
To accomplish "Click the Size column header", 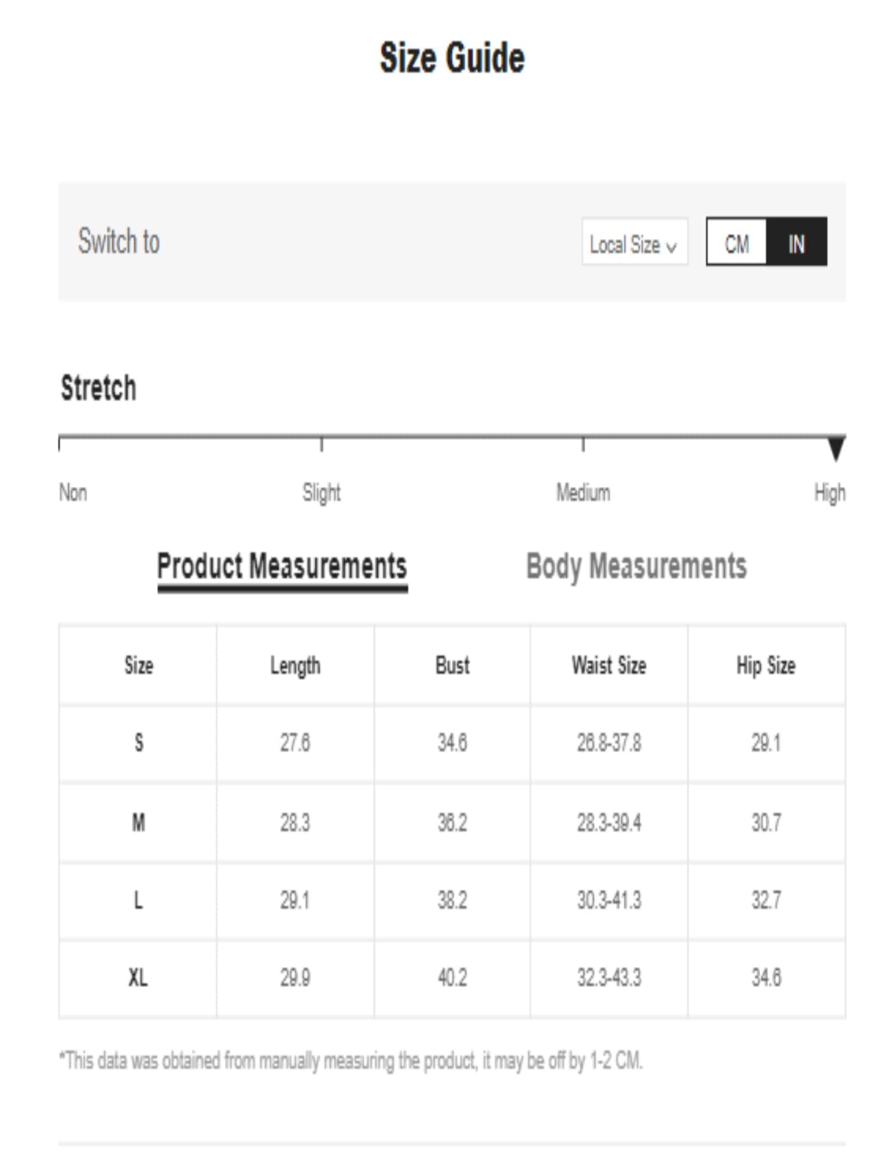I will (x=138, y=666).
